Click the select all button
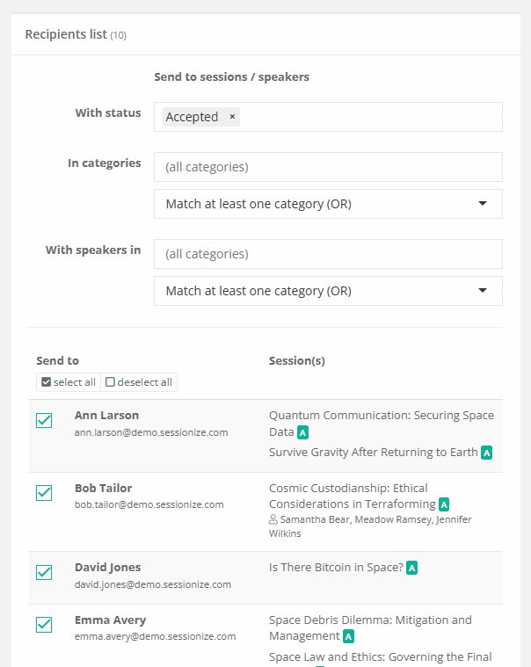The height and width of the screenshot is (667, 531). pyautogui.click(x=69, y=382)
